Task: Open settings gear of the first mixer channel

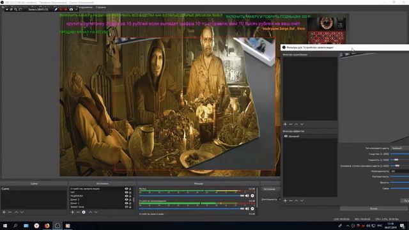Action: [252, 195]
